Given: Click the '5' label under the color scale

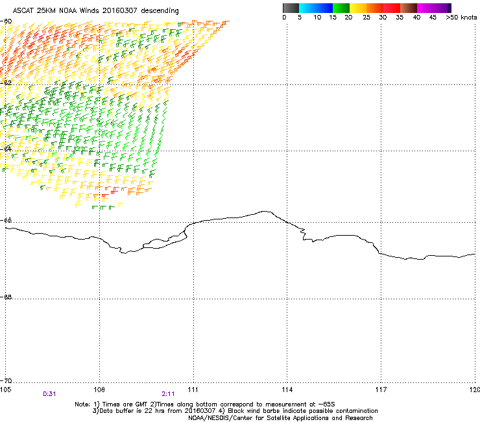Looking at the screenshot, I should click(x=300, y=18).
